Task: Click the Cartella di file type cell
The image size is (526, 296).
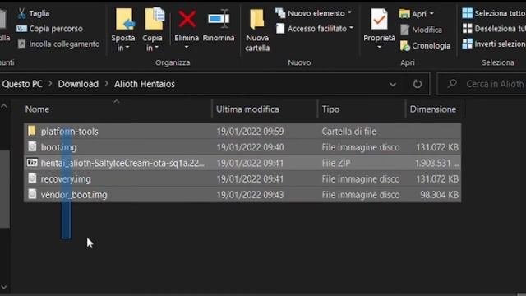Action: pos(348,132)
